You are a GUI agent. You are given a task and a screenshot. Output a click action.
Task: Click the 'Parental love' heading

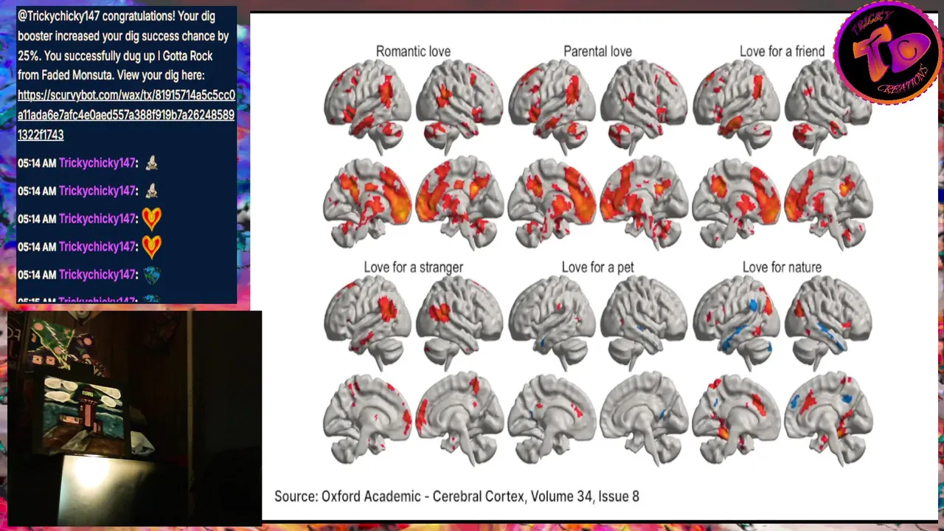point(597,52)
